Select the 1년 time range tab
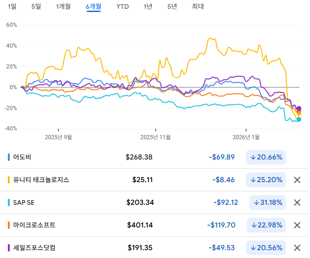This screenshot has height=258, width=310. click(x=148, y=6)
